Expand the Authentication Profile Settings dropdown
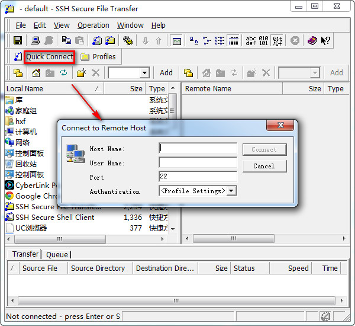 231,191
